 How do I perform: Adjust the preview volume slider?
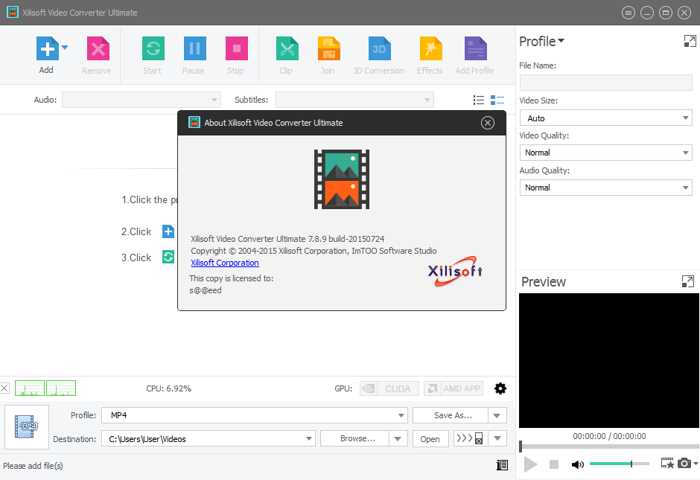click(618, 464)
